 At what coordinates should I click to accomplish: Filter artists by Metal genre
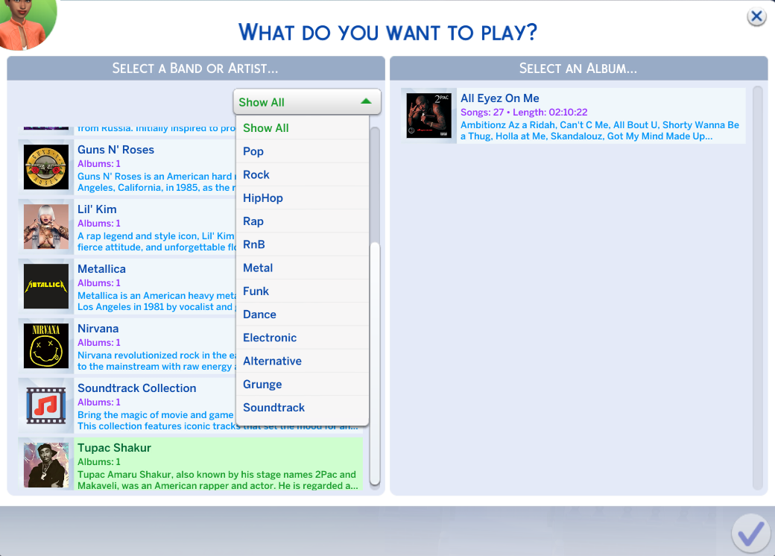pos(303,268)
